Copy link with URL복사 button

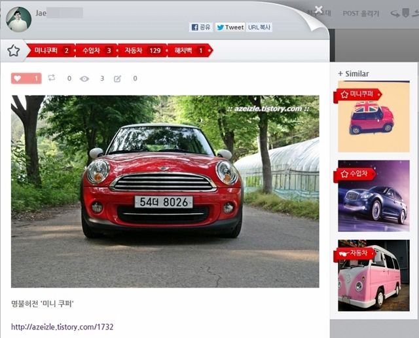[x=259, y=27]
